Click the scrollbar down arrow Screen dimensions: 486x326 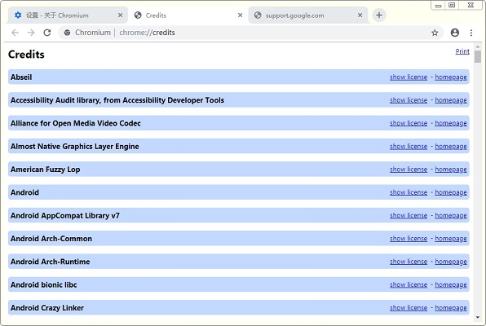coord(478,317)
